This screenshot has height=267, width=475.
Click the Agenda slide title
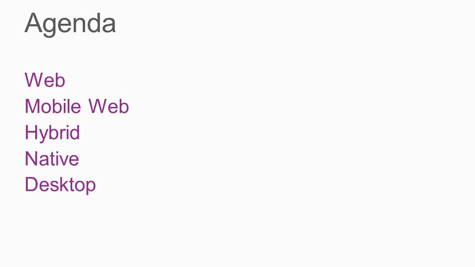(70, 24)
